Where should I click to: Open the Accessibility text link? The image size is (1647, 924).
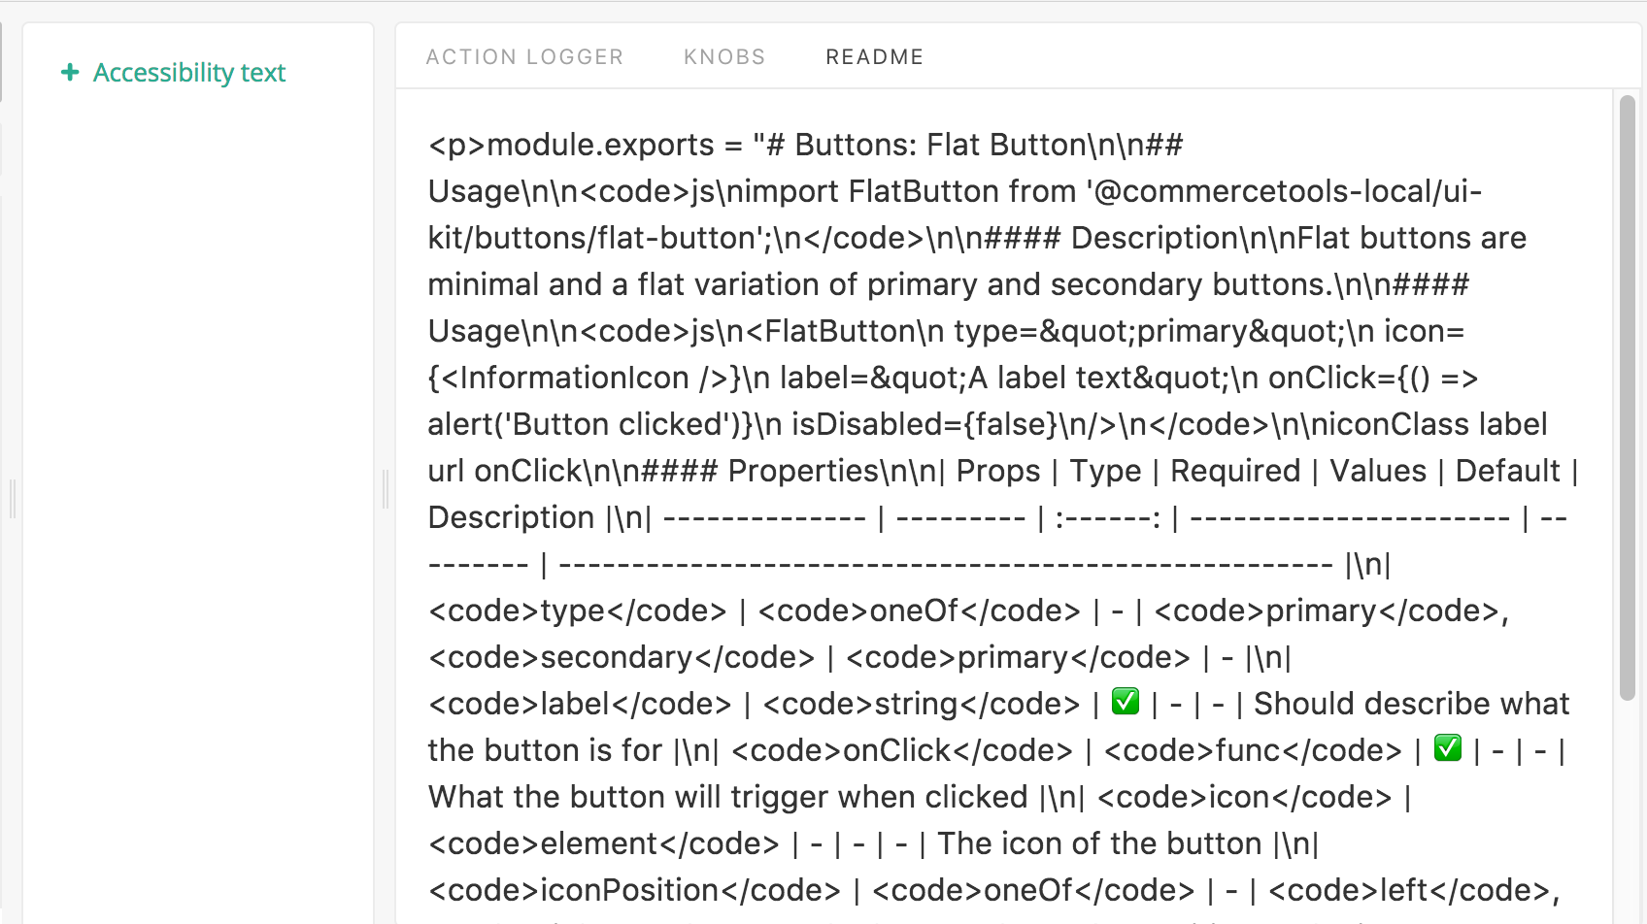pos(188,73)
